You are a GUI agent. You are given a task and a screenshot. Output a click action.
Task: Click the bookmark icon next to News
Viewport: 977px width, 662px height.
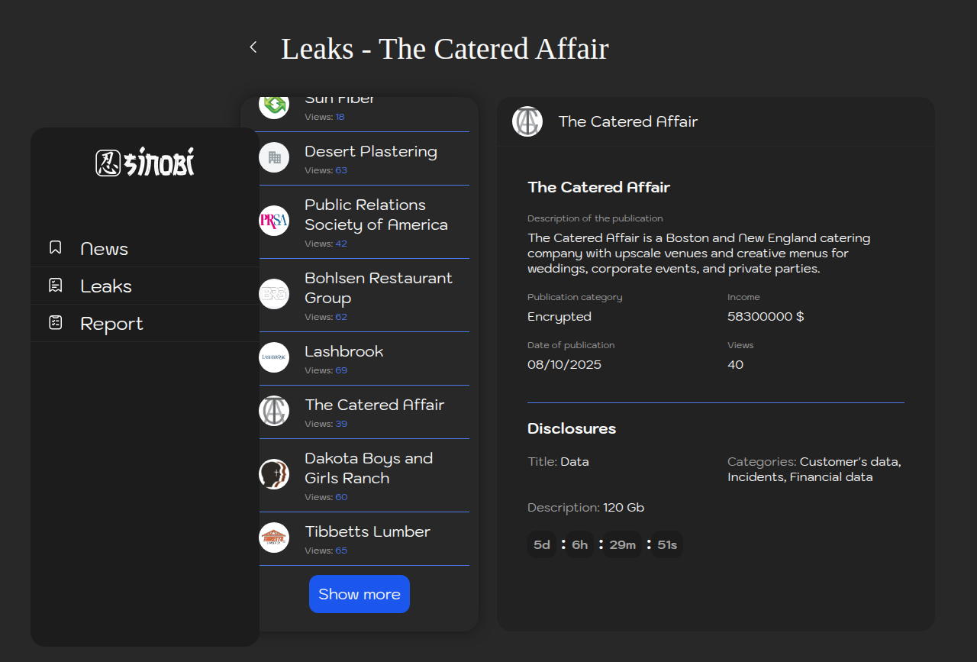[56, 247]
